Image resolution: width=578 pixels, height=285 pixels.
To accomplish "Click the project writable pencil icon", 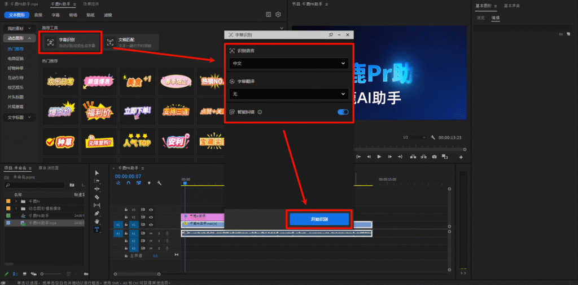I will point(7,274).
